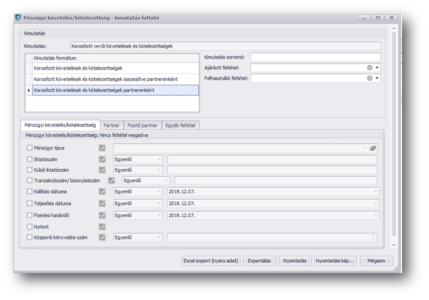
Task: Click the Excel export (nyers adat) button
Action: [x=210, y=261]
